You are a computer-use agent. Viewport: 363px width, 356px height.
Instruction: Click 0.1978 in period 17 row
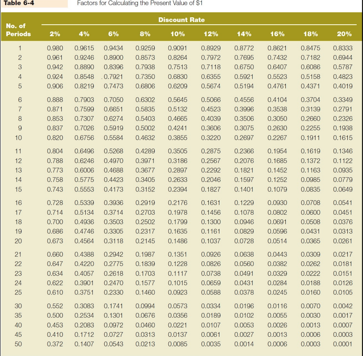178,213
